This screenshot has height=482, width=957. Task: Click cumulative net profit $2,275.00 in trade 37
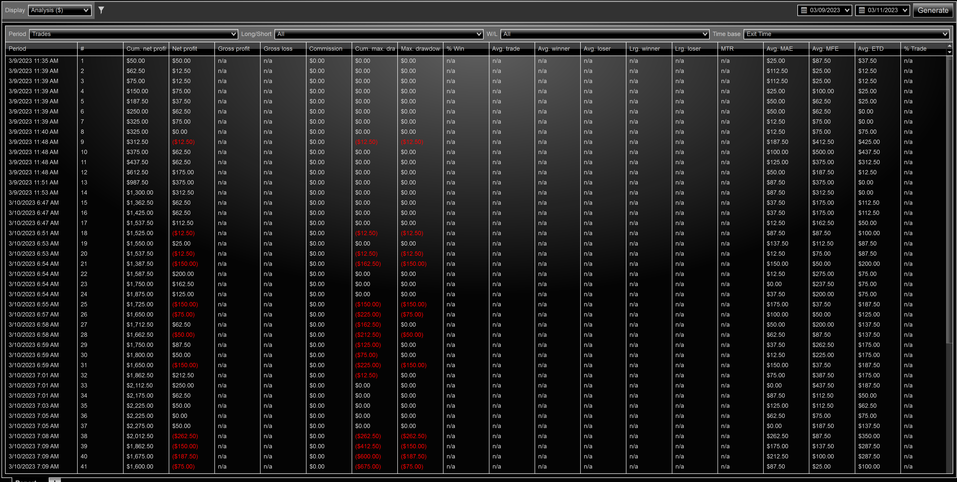tap(140, 426)
